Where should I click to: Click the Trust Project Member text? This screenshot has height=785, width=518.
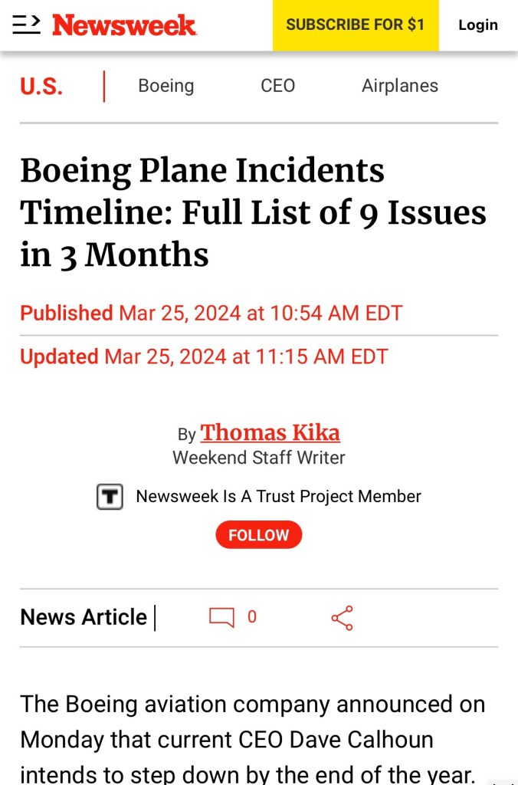pyautogui.click(x=278, y=497)
